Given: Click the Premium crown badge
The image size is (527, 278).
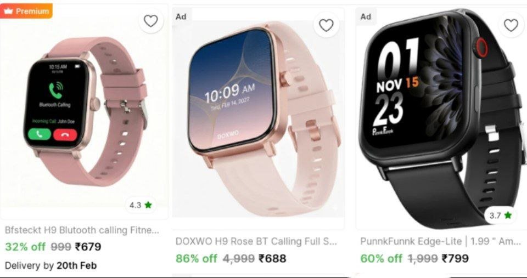Looking at the screenshot, I should [x=26, y=11].
